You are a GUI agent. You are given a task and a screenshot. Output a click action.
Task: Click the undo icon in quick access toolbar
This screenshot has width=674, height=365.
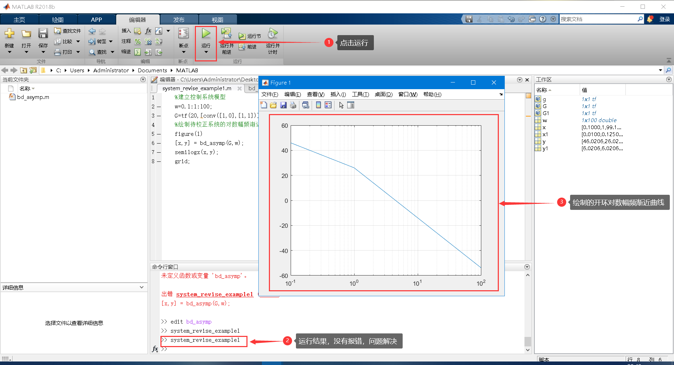(x=511, y=19)
